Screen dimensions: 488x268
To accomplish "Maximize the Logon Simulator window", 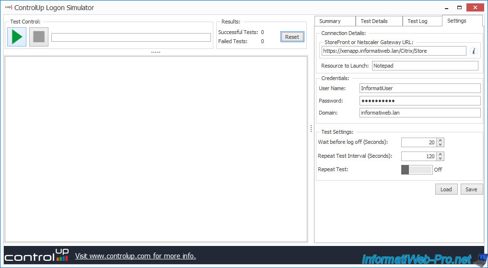I will point(459,8).
